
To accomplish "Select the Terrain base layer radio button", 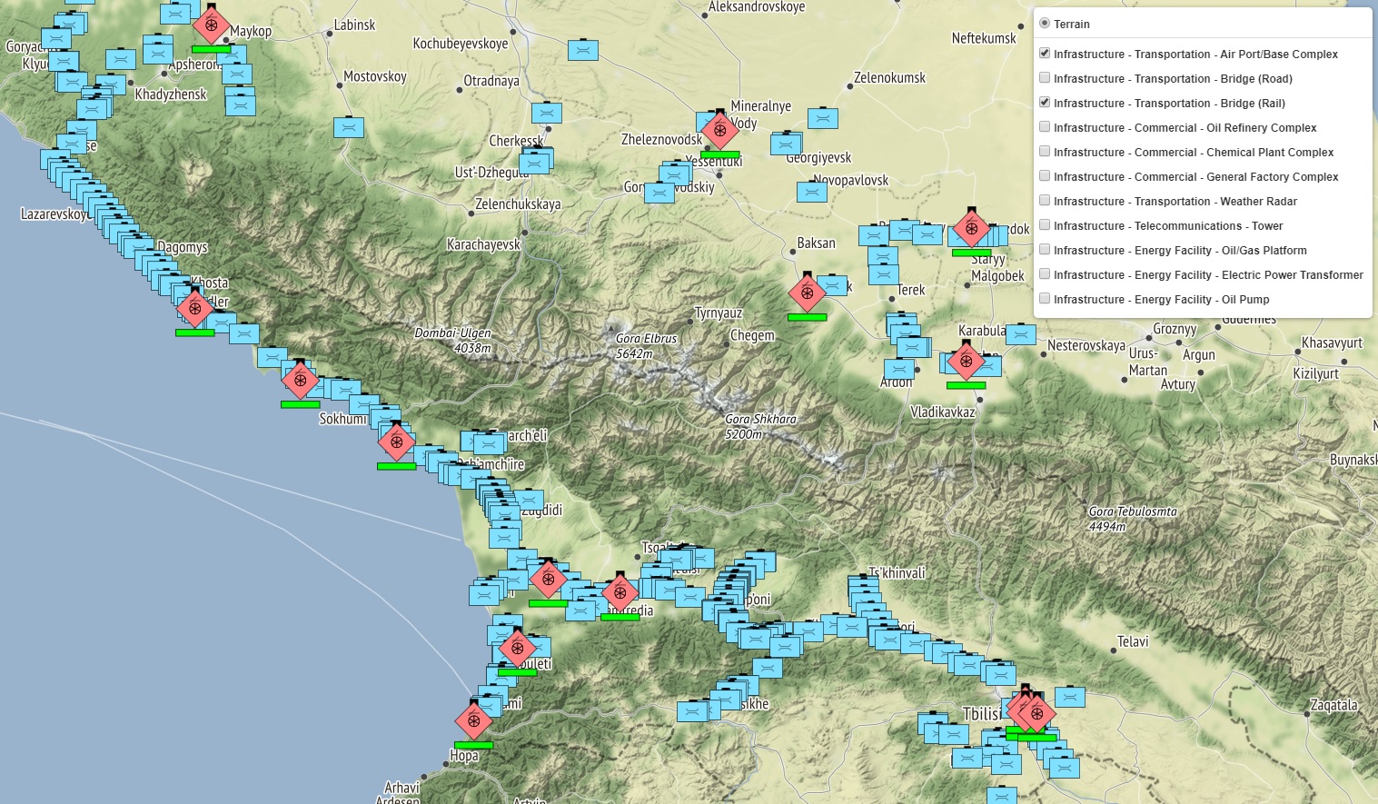I will (x=1045, y=24).
